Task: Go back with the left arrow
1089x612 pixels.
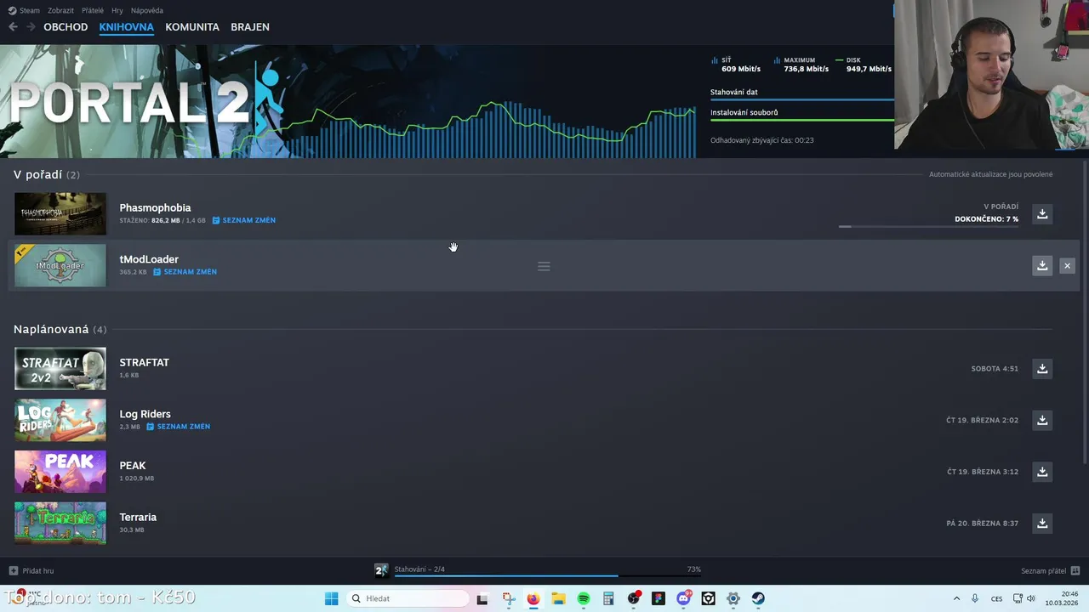Action: (x=13, y=27)
